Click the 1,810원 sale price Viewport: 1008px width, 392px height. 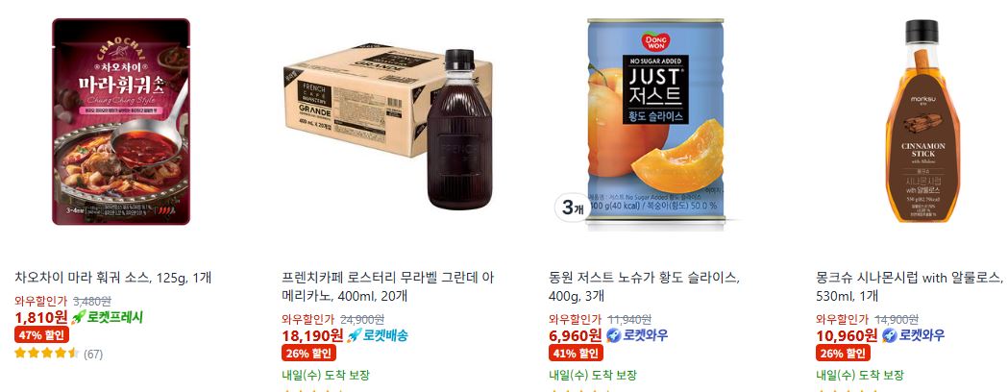[40, 317]
